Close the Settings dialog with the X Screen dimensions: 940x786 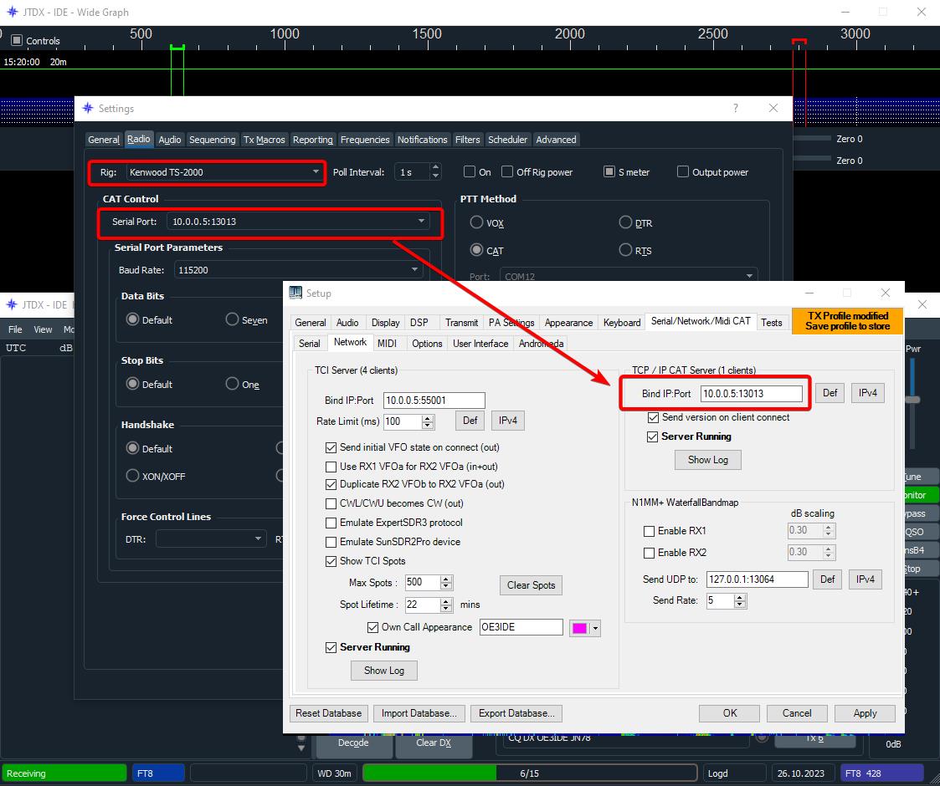click(773, 109)
